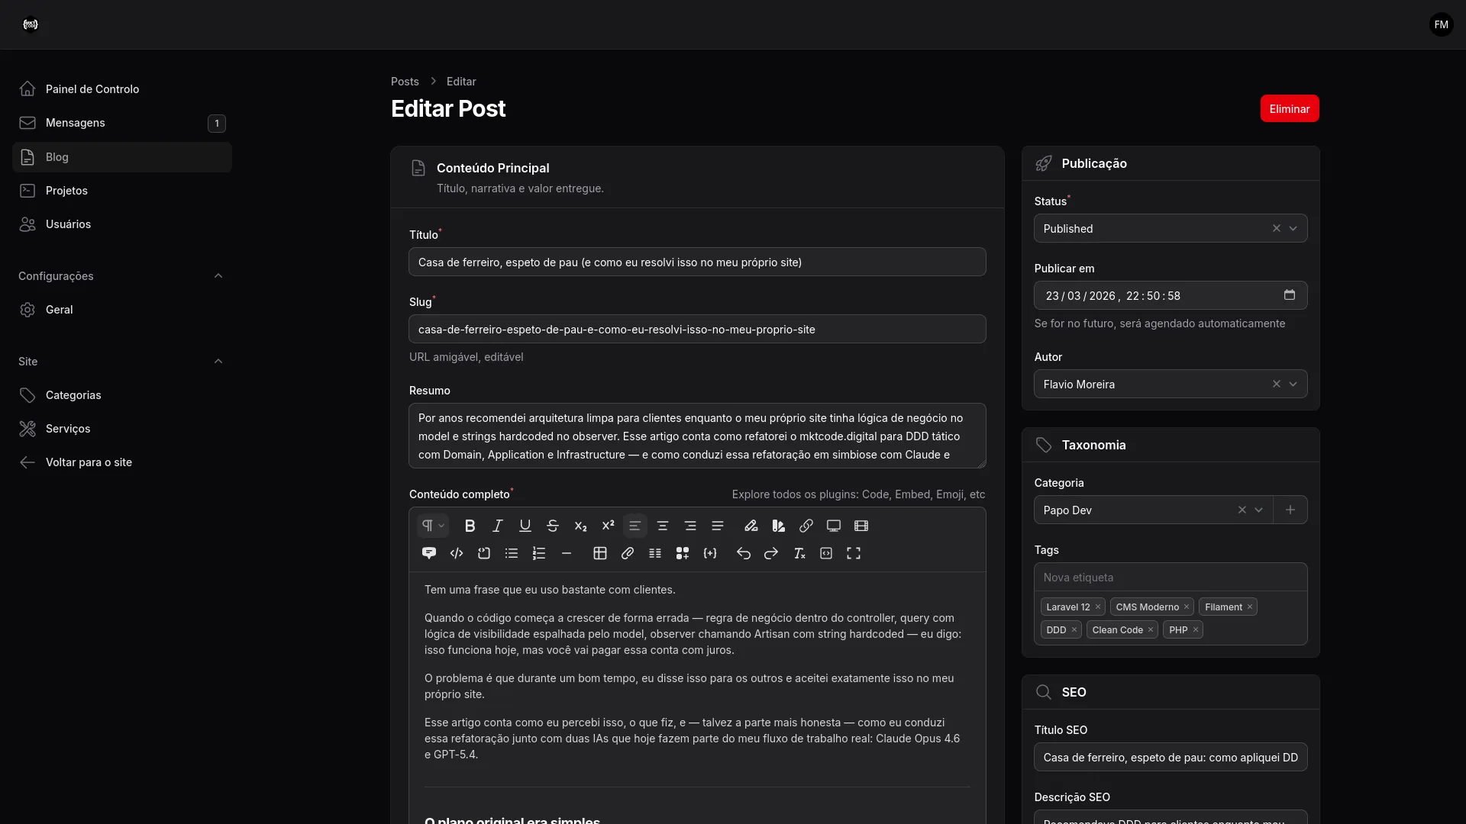Apply italic formatting to content
Viewport: 1466px width, 824px height.
tap(498, 526)
